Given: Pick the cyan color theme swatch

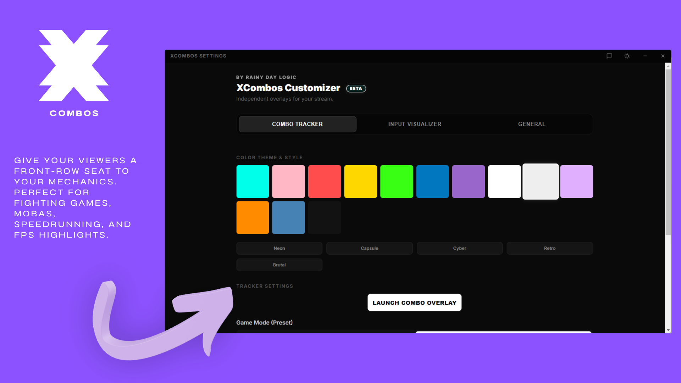Looking at the screenshot, I should click(x=253, y=182).
